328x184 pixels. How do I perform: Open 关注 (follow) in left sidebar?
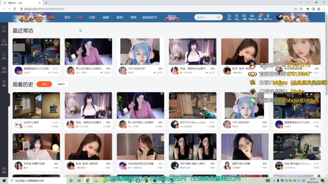click(4, 29)
